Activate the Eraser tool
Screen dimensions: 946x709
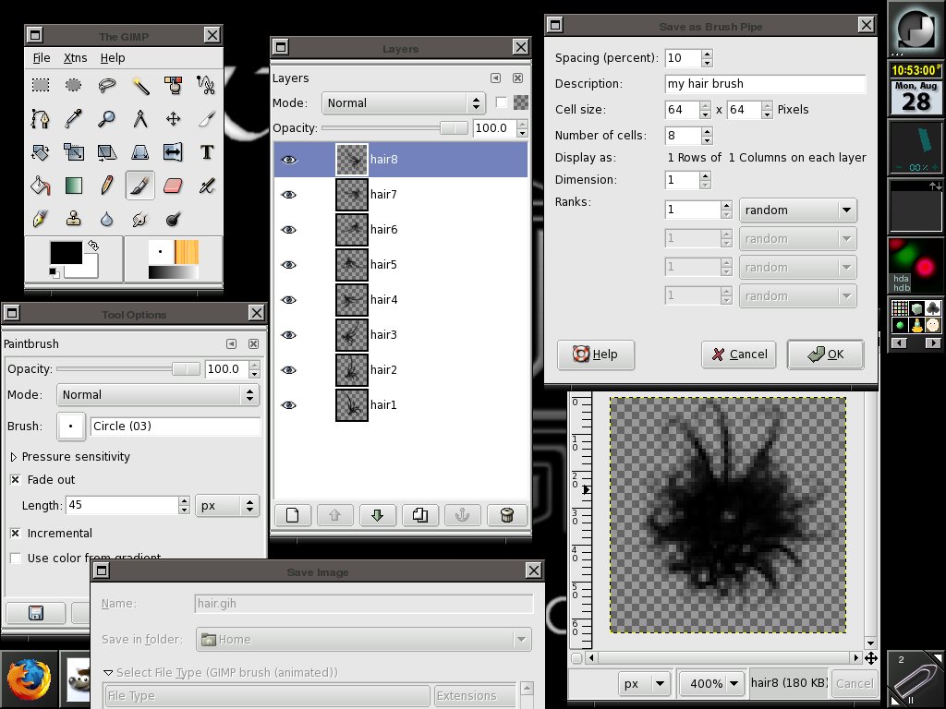point(173,186)
